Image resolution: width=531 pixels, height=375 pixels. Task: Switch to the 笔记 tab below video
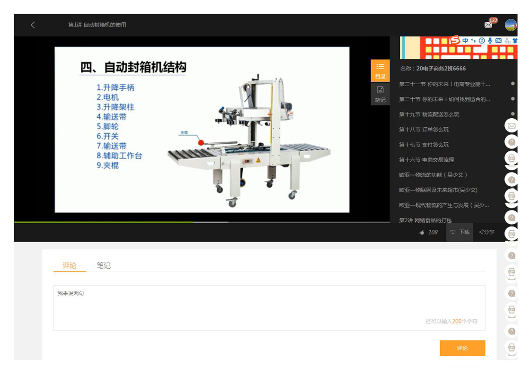point(104,266)
